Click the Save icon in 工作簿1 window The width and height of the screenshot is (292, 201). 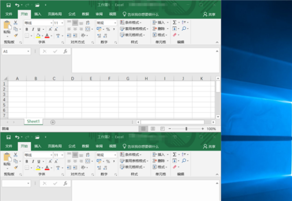(x=7, y=5)
